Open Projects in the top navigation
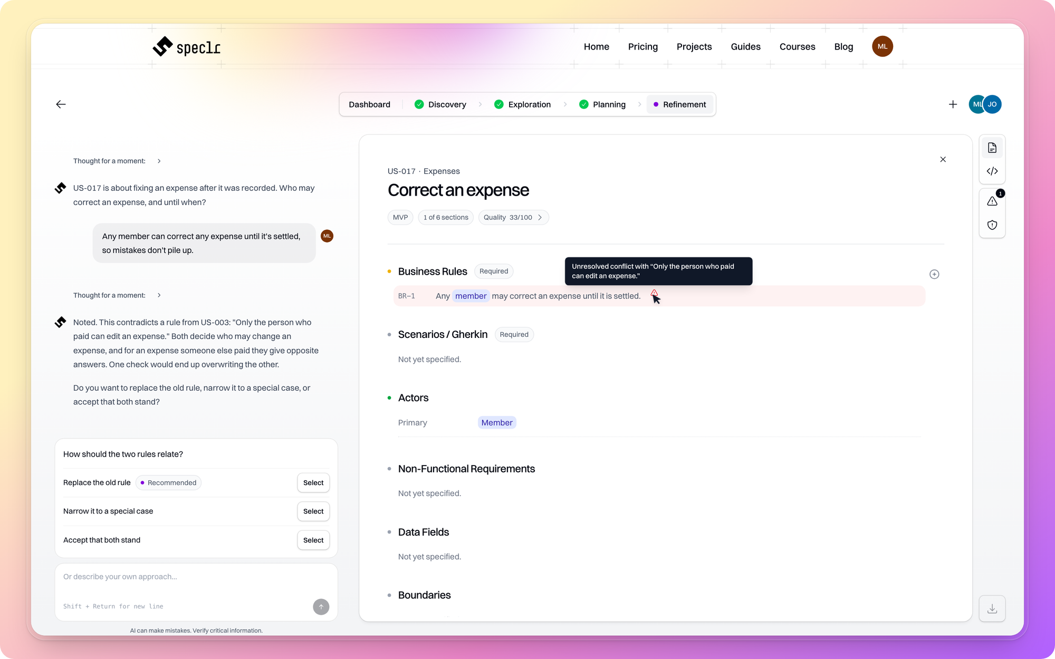Image resolution: width=1055 pixels, height=659 pixels. pos(694,46)
